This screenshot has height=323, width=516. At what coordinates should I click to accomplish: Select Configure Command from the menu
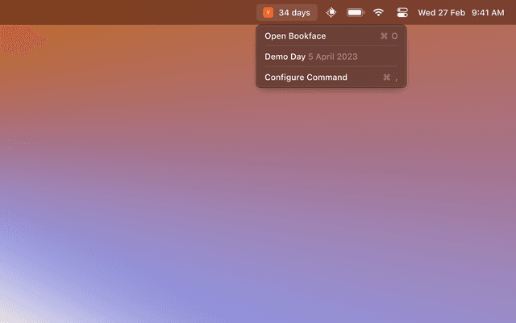coord(306,78)
